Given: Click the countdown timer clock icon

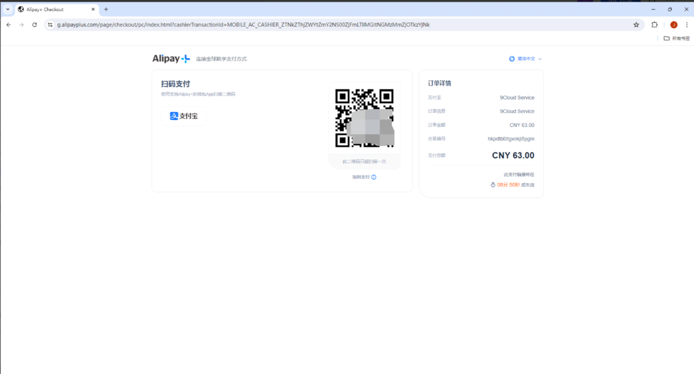Looking at the screenshot, I should (493, 185).
